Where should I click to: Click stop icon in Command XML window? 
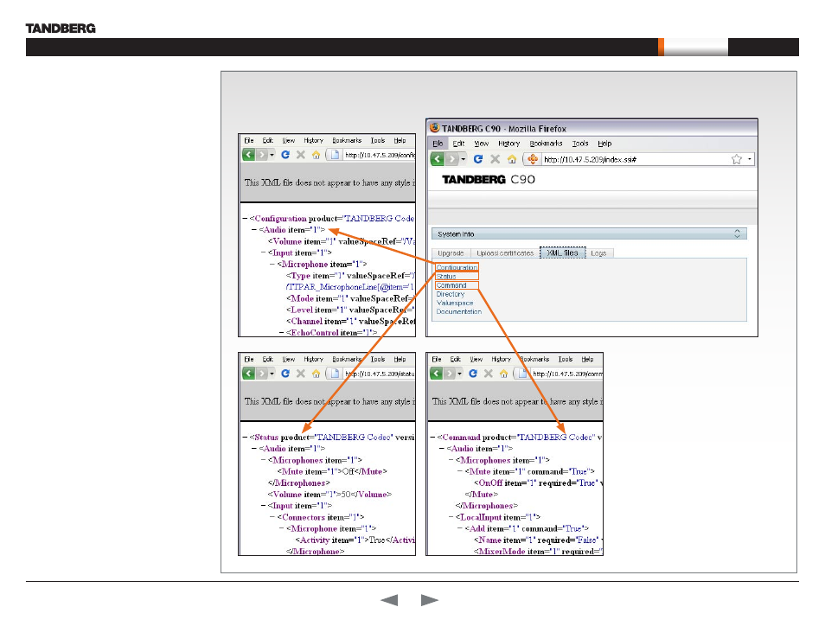coord(489,374)
